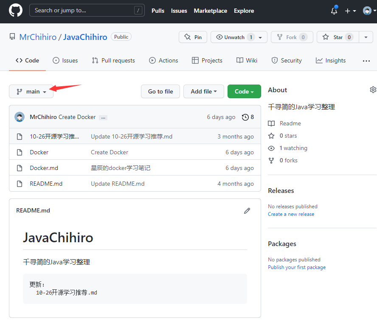
Task: Open the Releases heading
Action: tap(281, 190)
